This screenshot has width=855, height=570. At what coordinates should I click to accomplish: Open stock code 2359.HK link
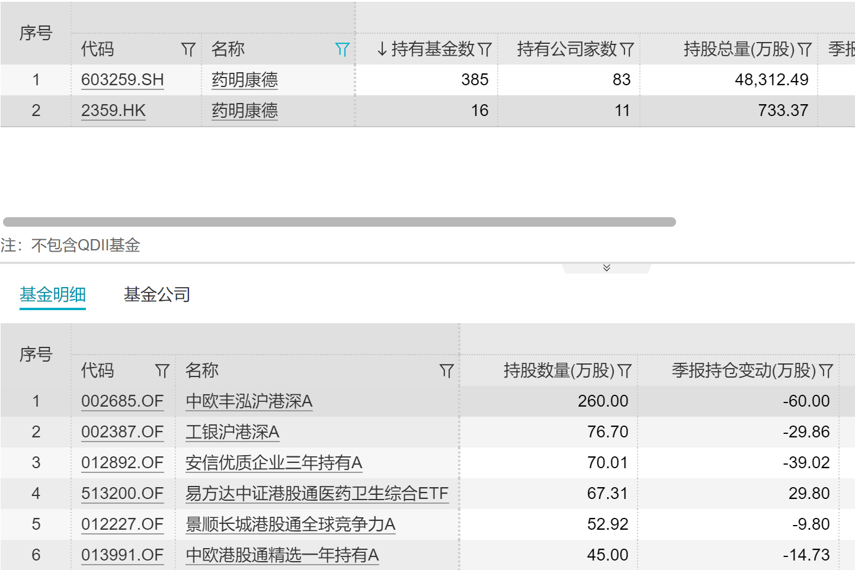pos(113,110)
